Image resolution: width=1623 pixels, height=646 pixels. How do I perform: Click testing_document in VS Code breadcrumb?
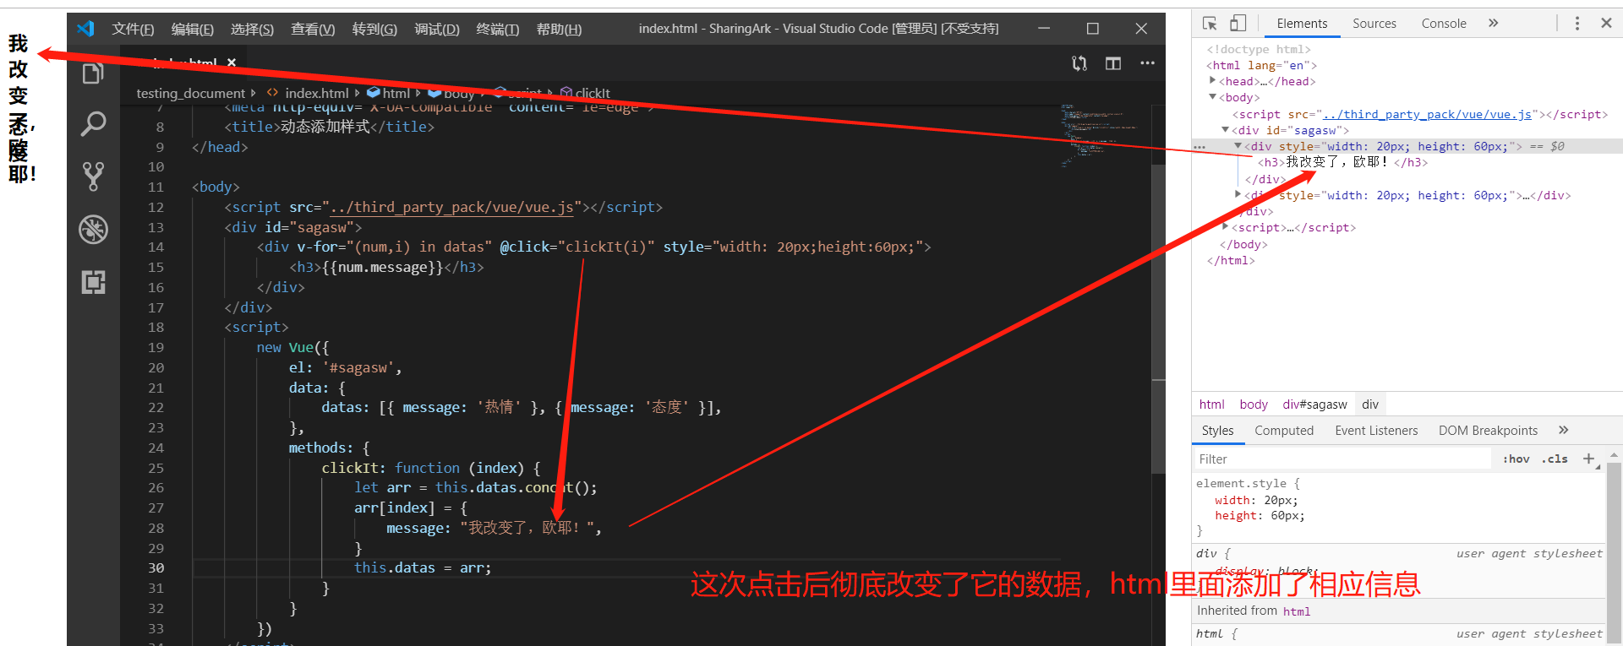190,93
